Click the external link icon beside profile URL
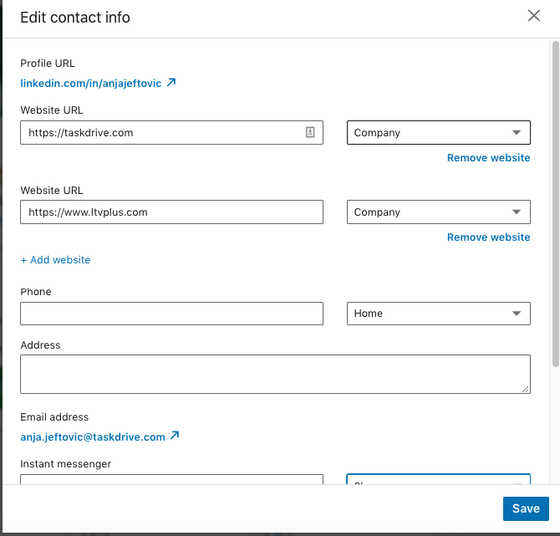Viewport: 560px width, 536px height. coord(171,83)
